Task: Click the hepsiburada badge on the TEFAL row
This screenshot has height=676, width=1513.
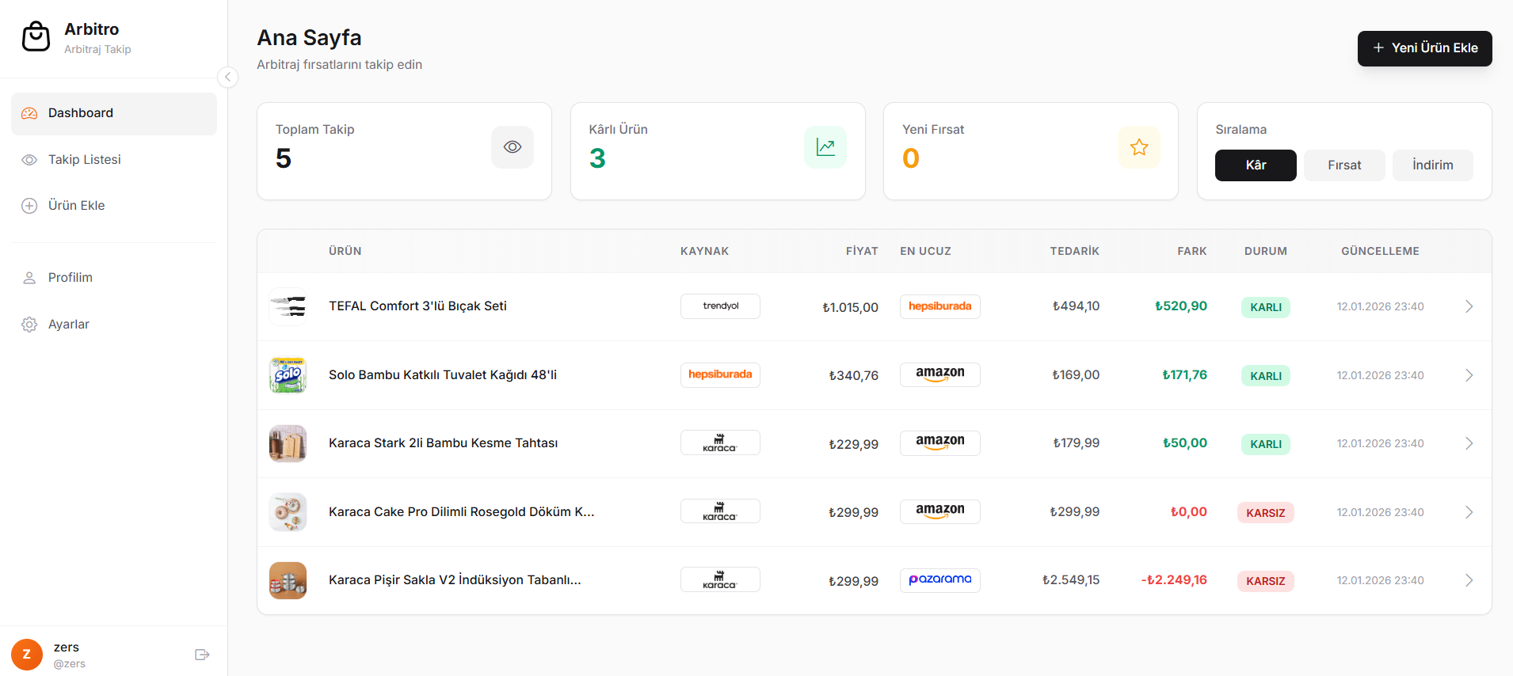Action: coord(939,306)
